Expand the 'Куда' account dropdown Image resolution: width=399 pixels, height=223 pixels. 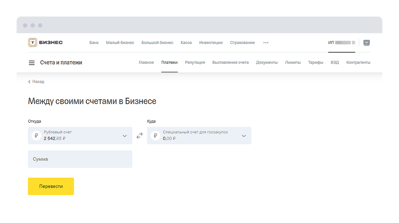coord(244,136)
